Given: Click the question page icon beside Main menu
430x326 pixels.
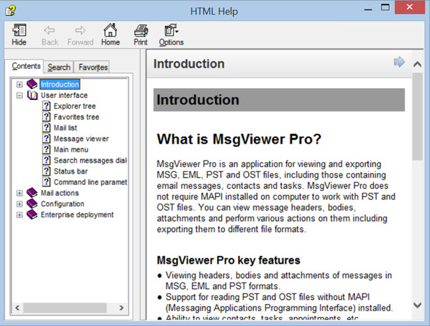Looking at the screenshot, I should point(46,149).
